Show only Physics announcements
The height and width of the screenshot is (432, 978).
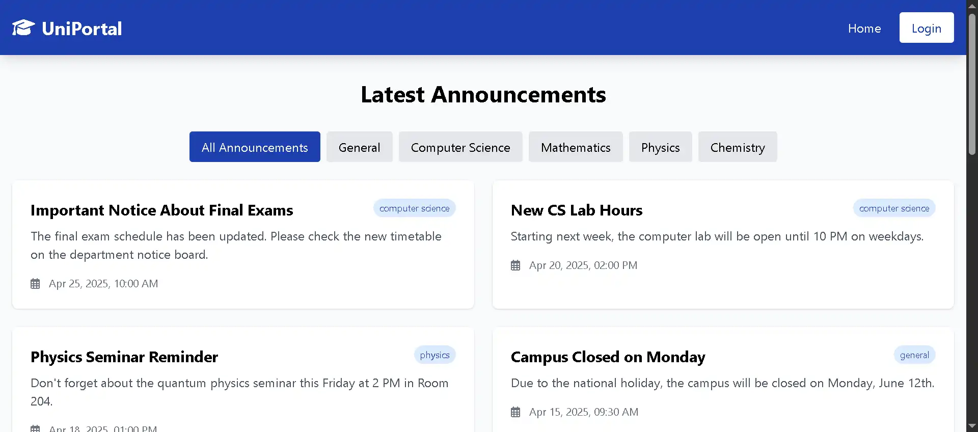[x=660, y=147]
